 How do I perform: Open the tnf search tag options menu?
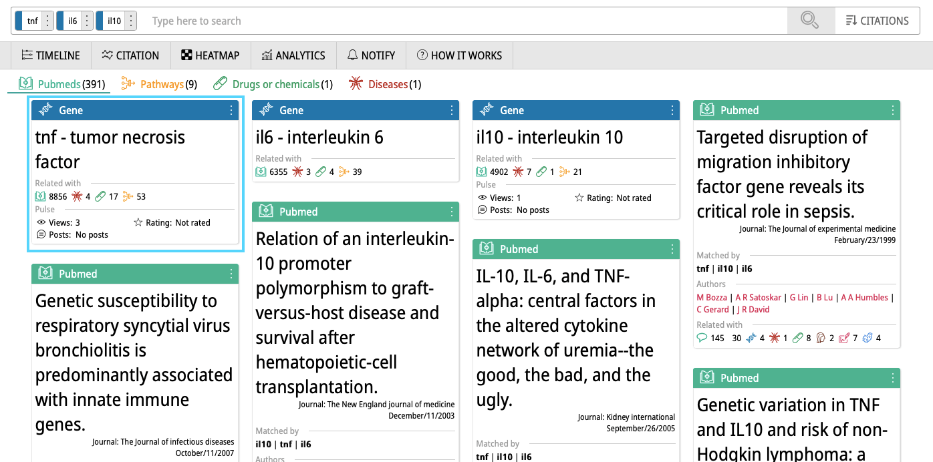point(47,21)
